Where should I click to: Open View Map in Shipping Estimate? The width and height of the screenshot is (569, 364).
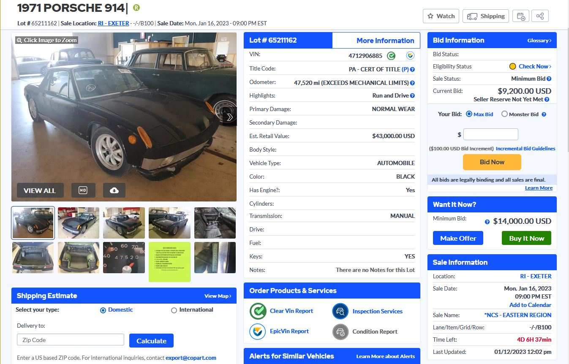(218, 296)
